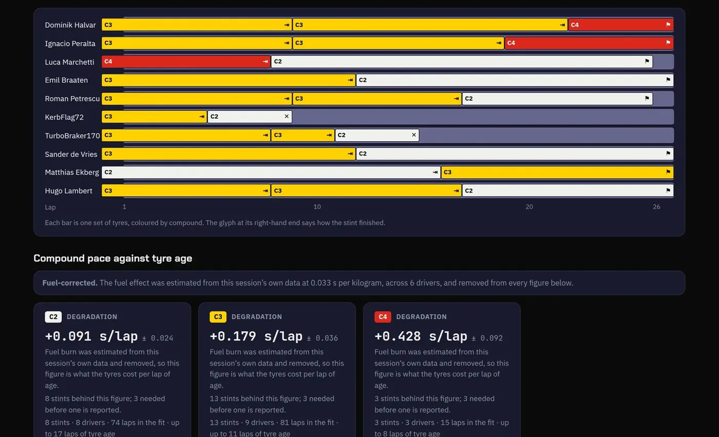
Task: Click the '± 0.036' uncertainty figure
Action: coord(323,338)
